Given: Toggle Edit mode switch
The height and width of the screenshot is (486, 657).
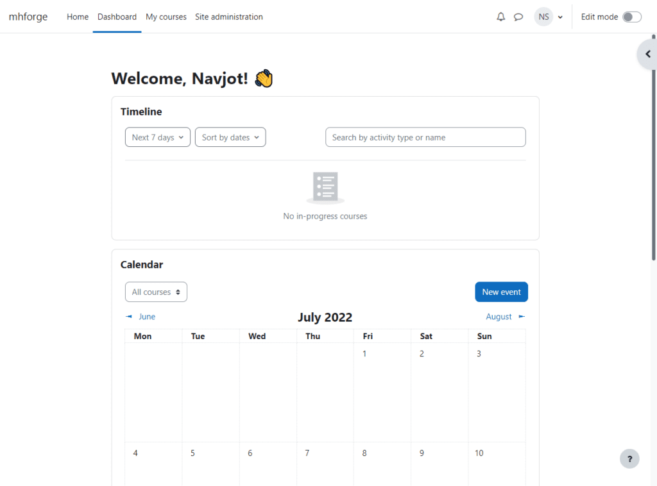Looking at the screenshot, I should (631, 17).
